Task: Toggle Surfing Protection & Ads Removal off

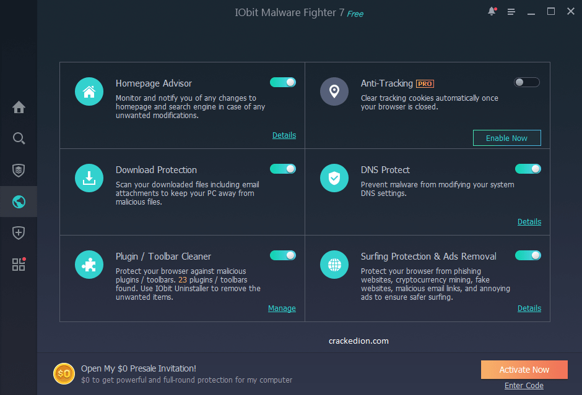Action: click(528, 255)
